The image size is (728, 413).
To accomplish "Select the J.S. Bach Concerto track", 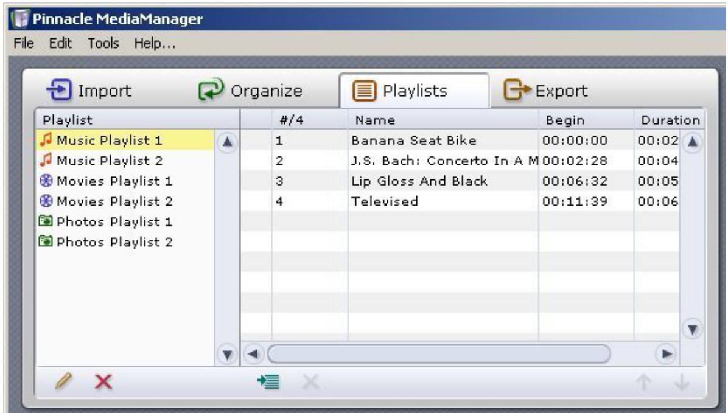I will (460, 161).
